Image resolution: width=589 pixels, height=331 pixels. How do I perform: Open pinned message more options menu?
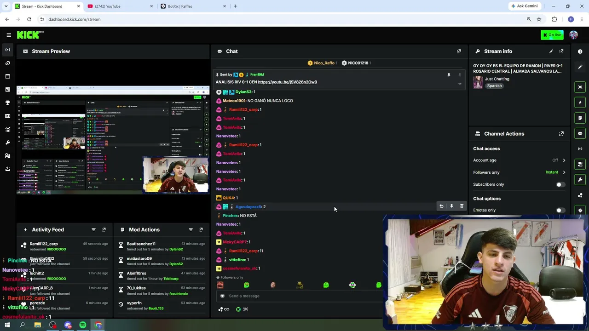click(x=460, y=74)
